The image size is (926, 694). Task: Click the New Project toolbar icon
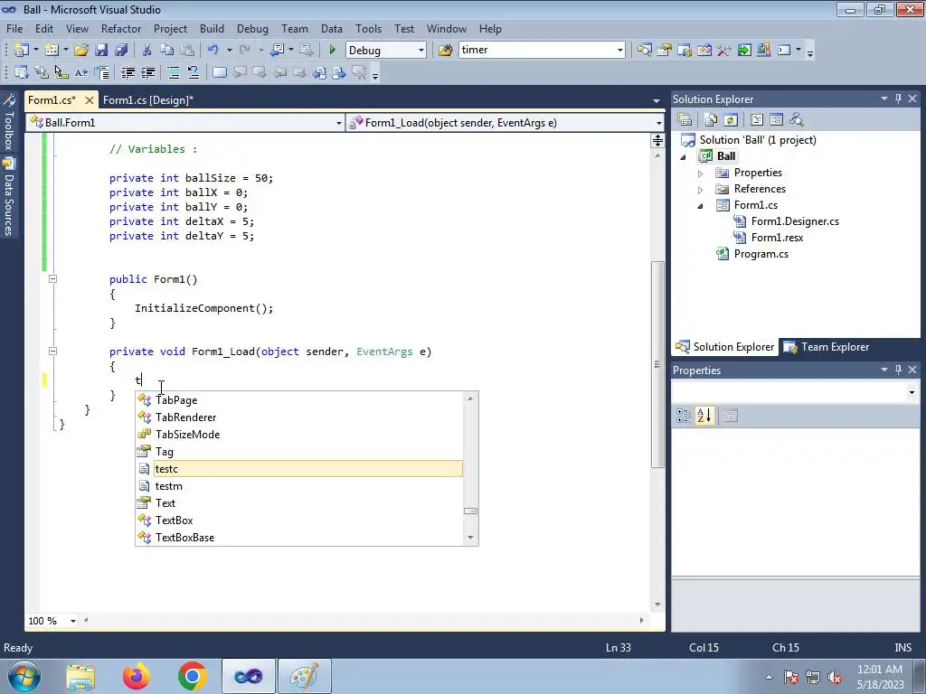click(22, 51)
